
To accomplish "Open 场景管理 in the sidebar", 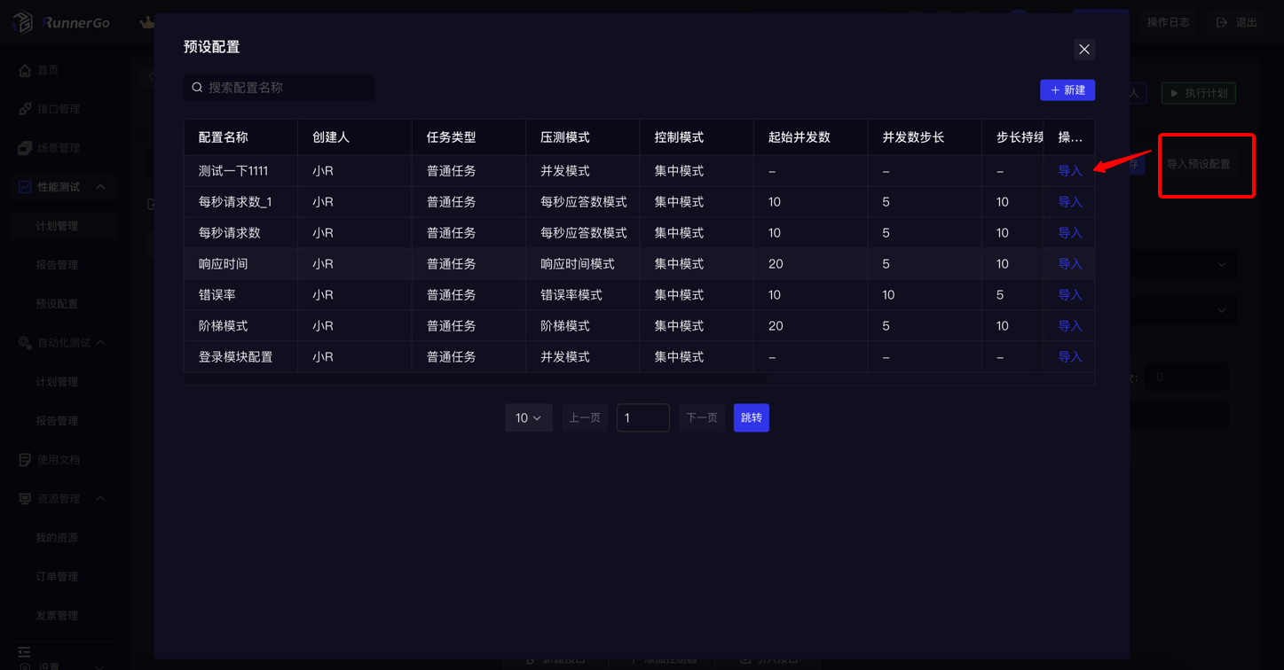I will tap(59, 148).
